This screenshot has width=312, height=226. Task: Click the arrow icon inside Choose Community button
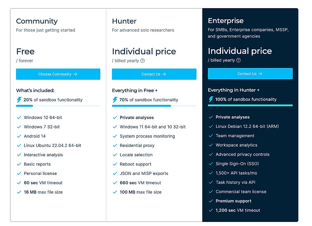(76, 74)
